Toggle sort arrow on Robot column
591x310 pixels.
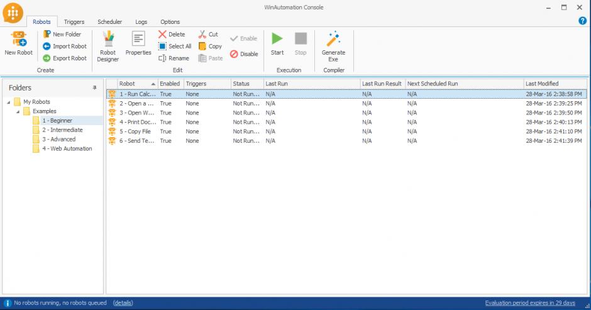[x=153, y=84]
